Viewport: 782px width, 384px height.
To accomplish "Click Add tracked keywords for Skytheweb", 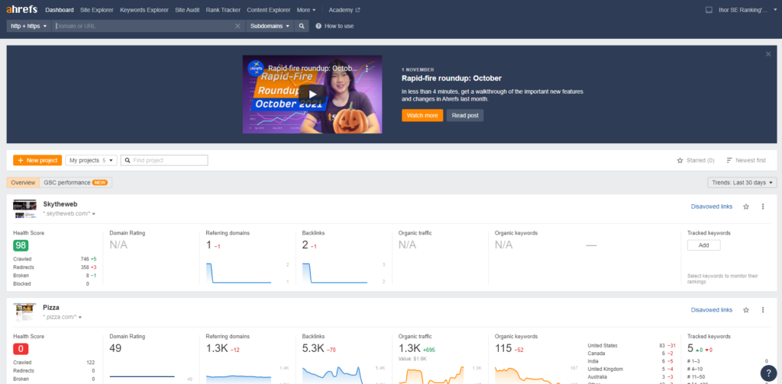I will pos(703,245).
